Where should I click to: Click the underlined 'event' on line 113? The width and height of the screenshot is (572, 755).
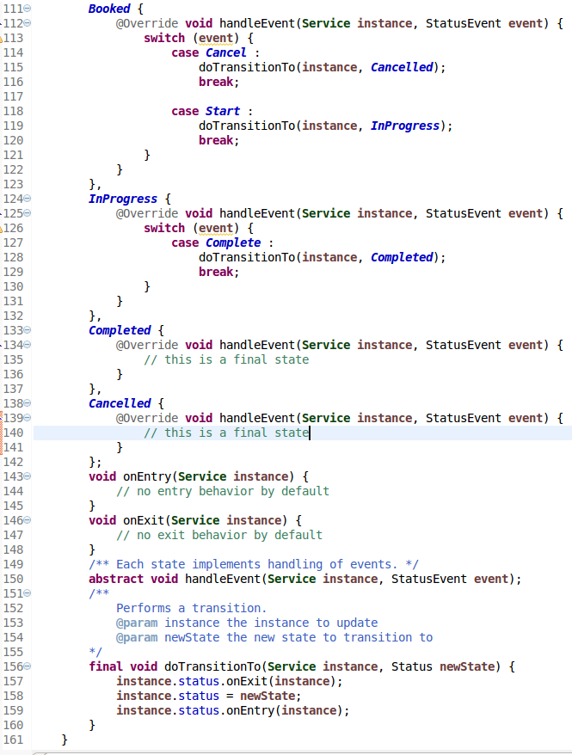216,38
